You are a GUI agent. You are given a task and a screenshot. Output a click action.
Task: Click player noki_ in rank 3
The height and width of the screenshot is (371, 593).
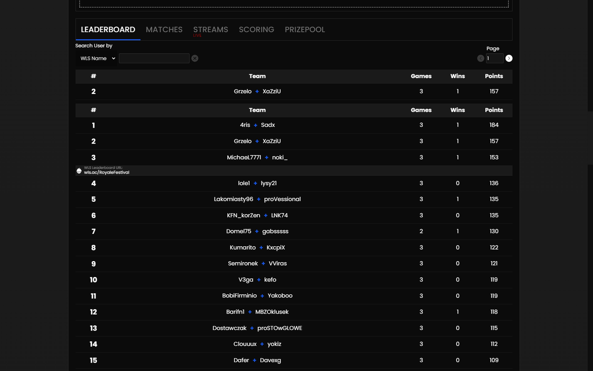click(280, 157)
